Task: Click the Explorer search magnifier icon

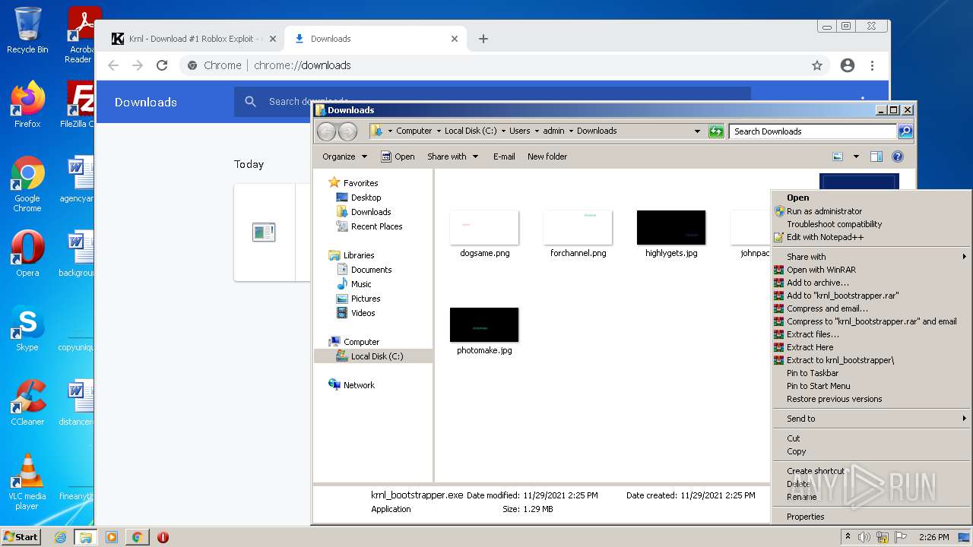Action: 905,131
